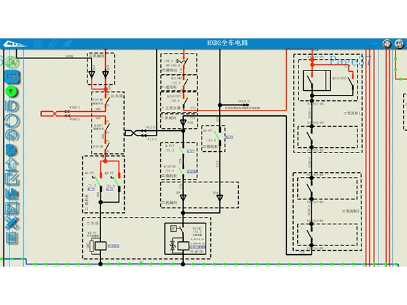Click the VE-PT transformer component
Image resolution: width=407 pixels, height=305 pixels.
100,244
